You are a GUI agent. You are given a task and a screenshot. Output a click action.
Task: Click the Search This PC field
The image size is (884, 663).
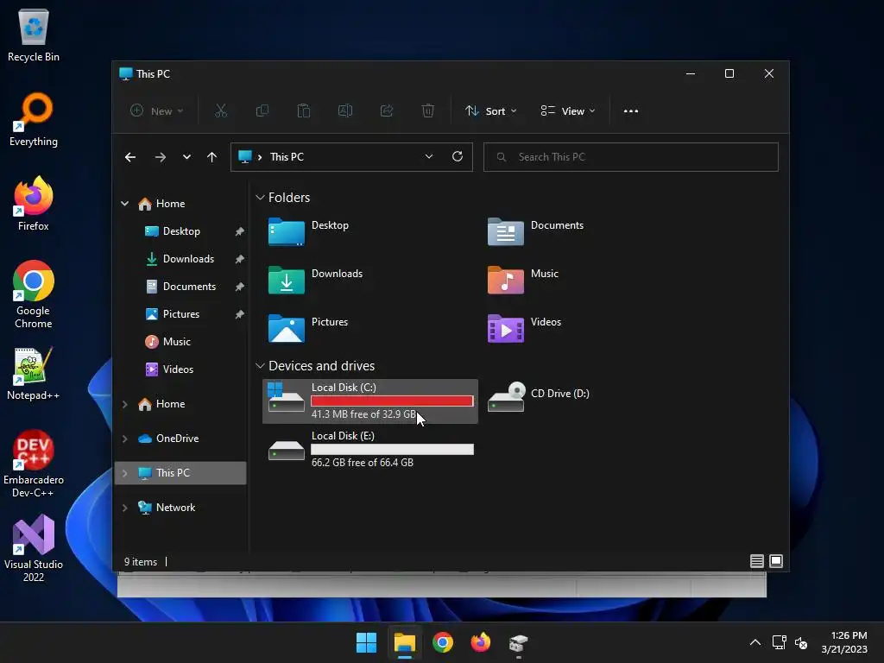(x=631, y=157)
